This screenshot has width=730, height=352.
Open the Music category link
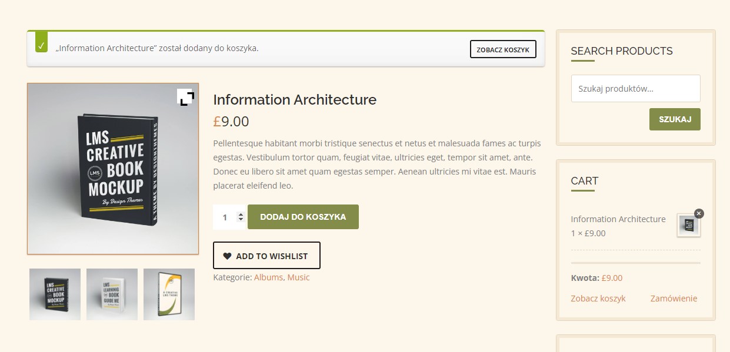(298, 277)
